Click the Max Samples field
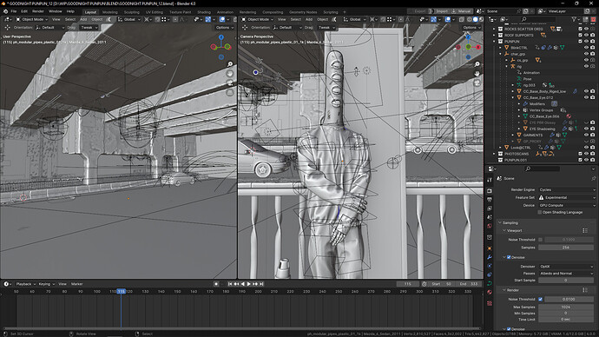Screen dimensions: 599x337 coord(566,307)
